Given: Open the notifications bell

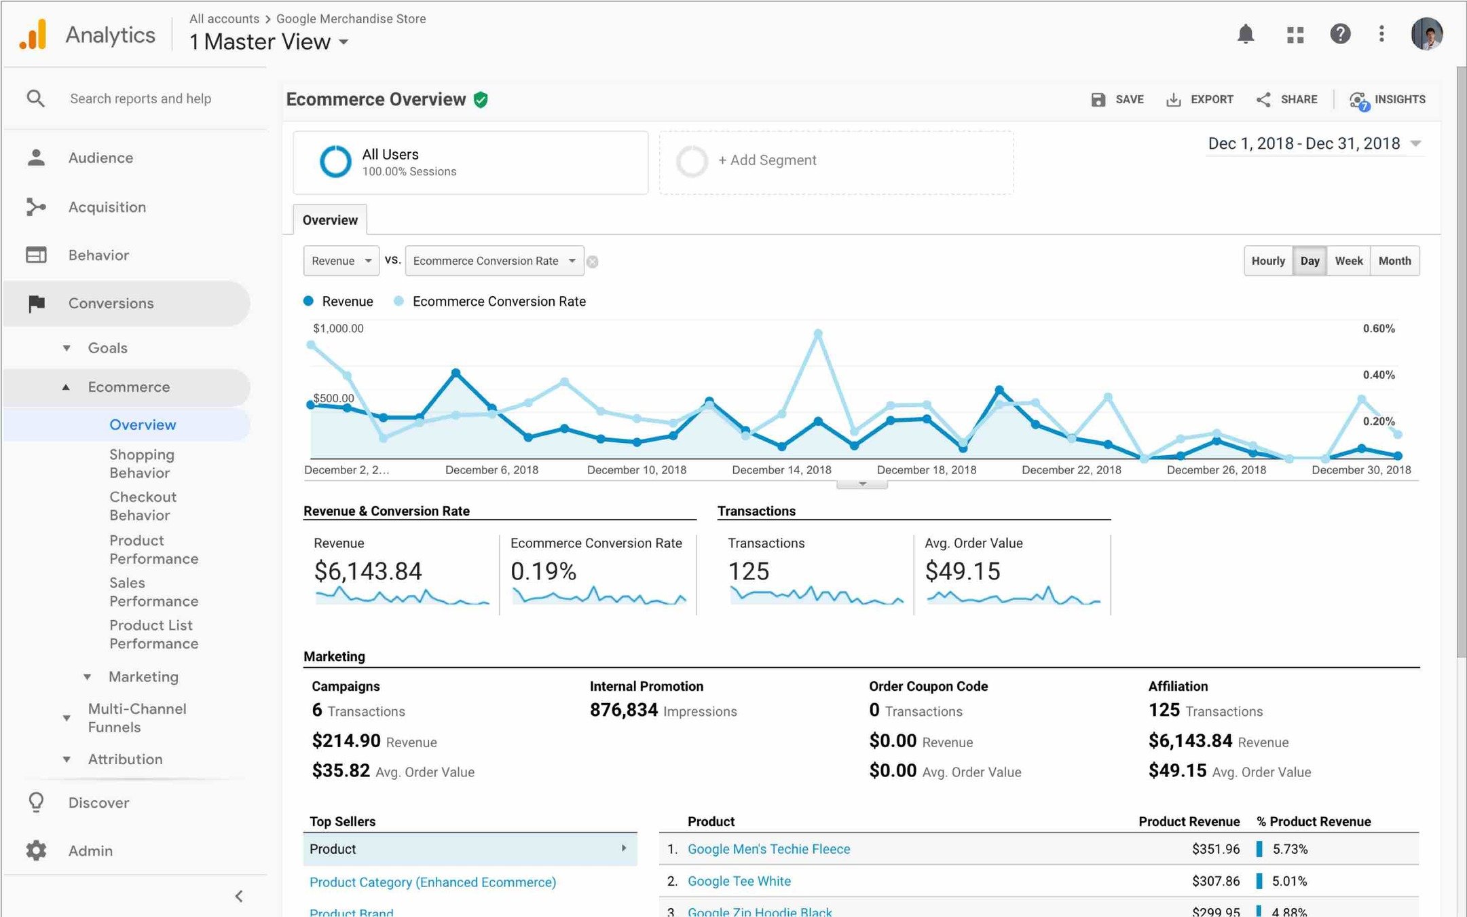Looking at the screenshot, I should pos(1245,34).
